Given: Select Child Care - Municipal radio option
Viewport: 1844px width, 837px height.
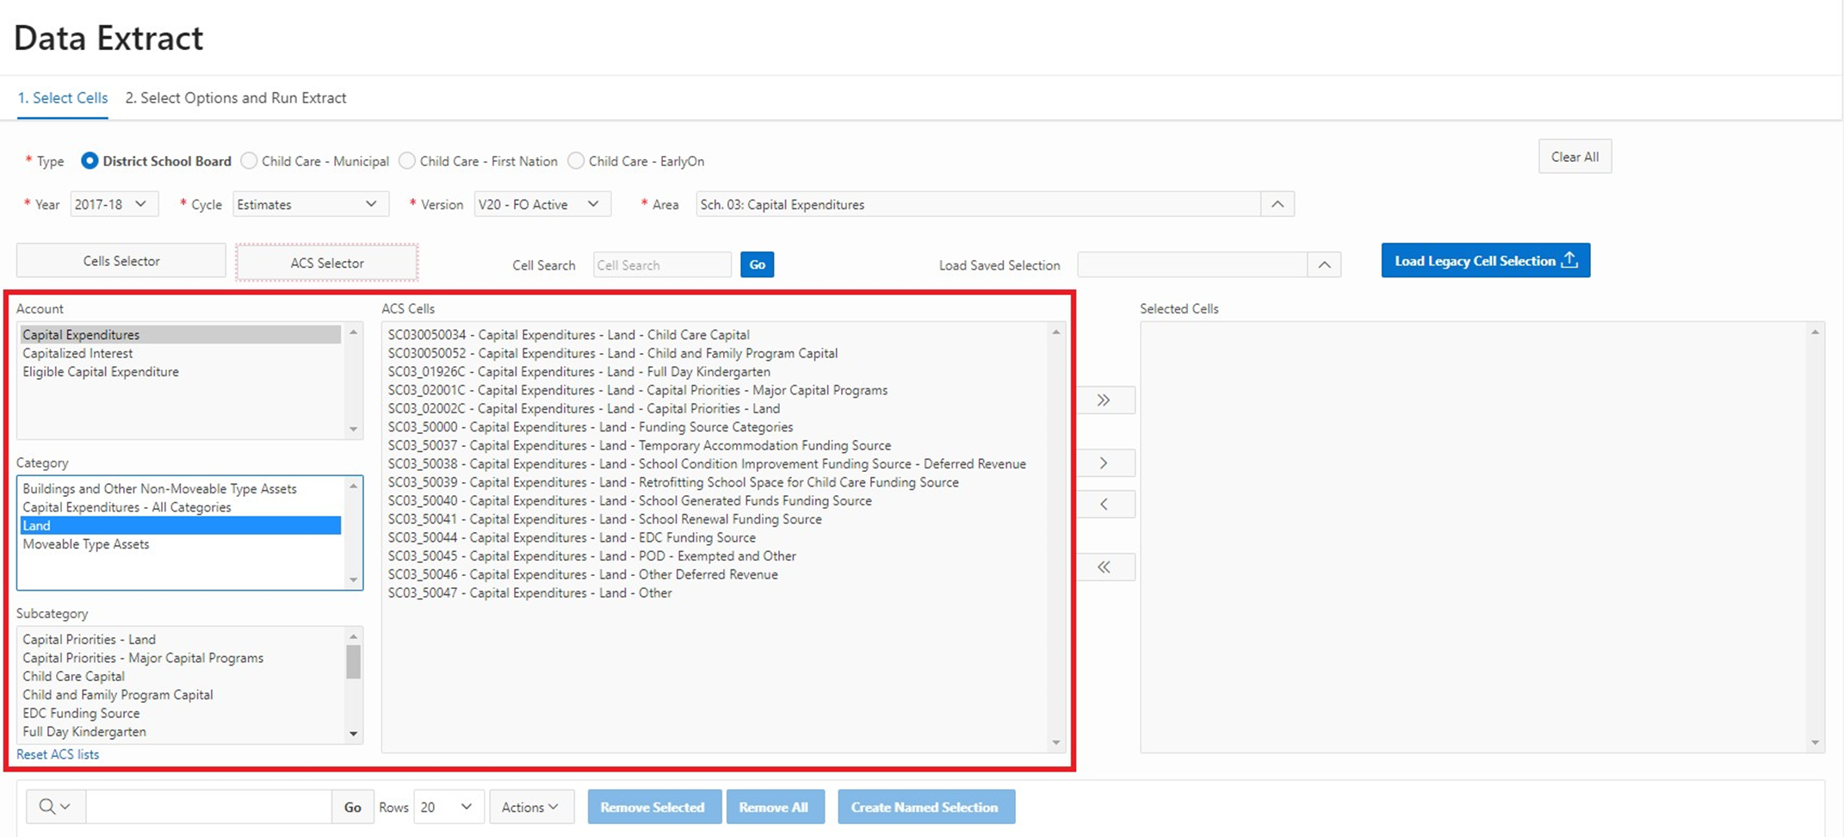Looking at the screenshot, I should pyautogui.click(x=250, y=161).
